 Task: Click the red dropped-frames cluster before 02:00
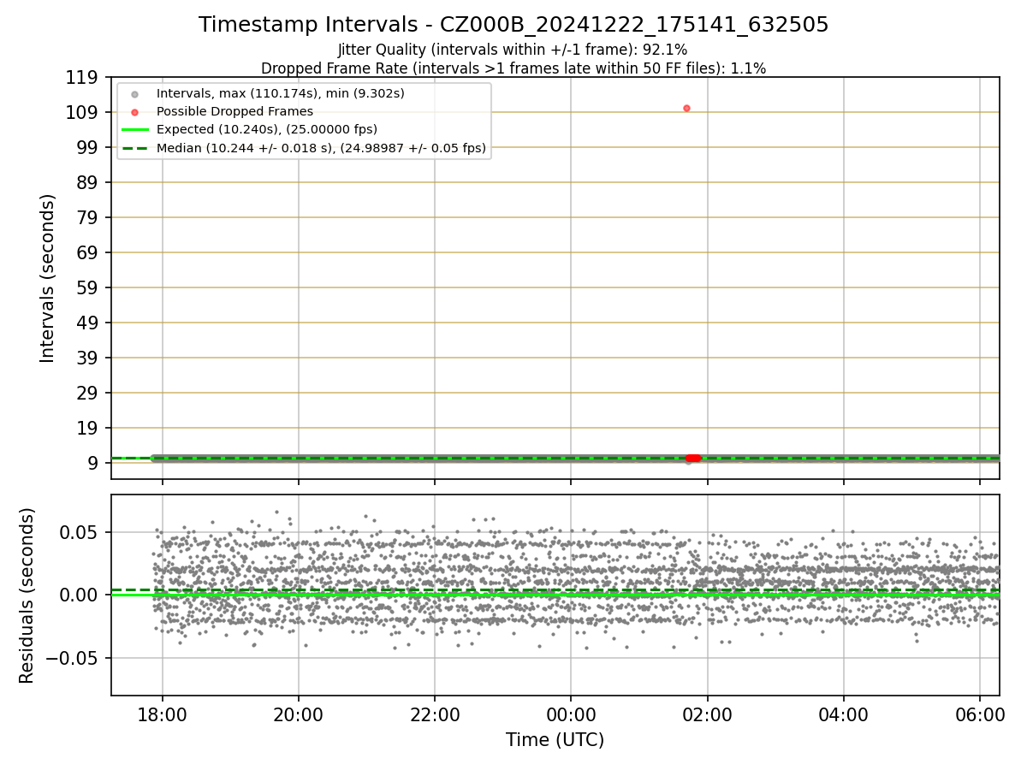click(x=693, y=459)
